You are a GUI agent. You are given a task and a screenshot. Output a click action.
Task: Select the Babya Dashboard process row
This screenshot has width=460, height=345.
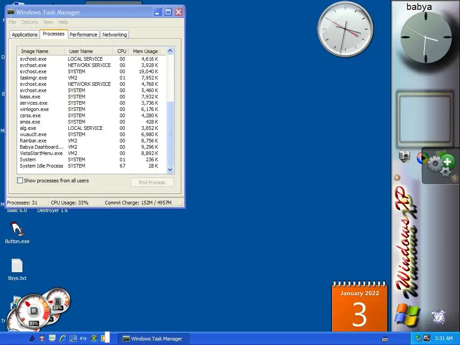[x=92, y=147]
